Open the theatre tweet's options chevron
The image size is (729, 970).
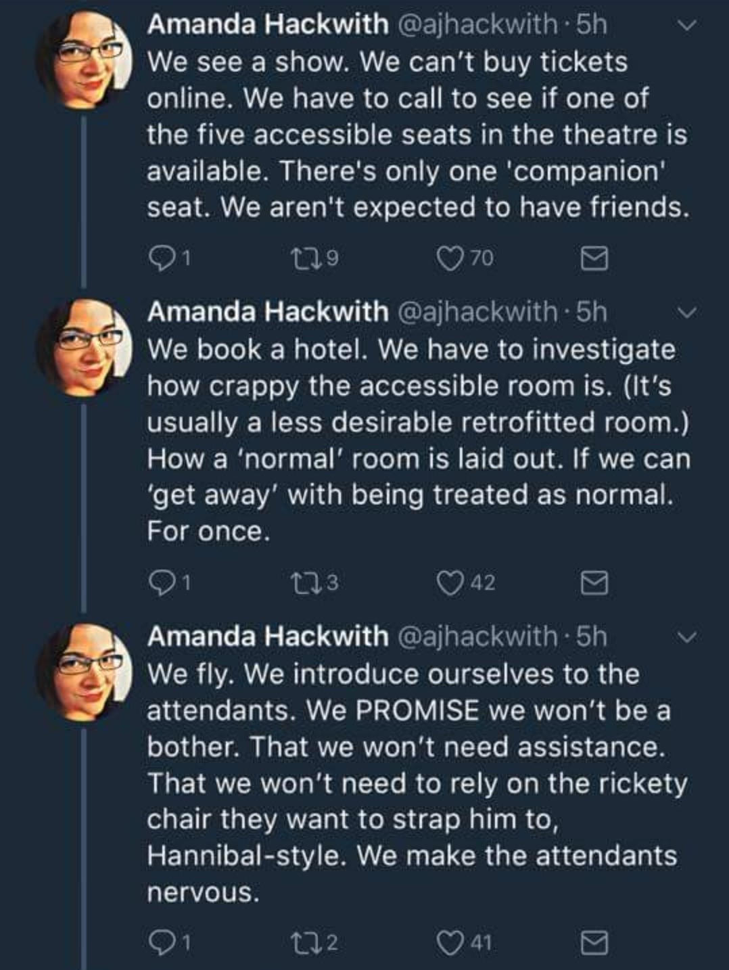[686, 26]
